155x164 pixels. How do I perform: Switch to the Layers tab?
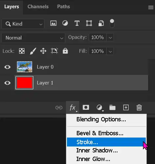coord(12,7)
